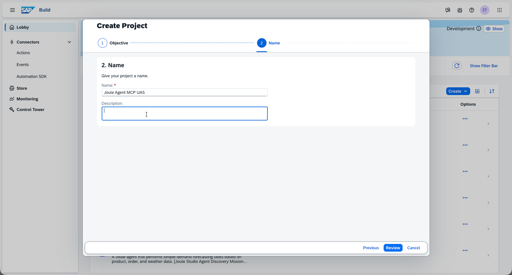Open options dots for the fourth project row

coord(465,198)
